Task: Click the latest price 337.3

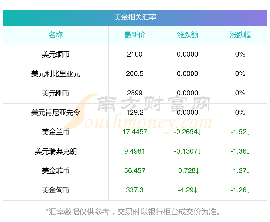Action: point(135,190)
